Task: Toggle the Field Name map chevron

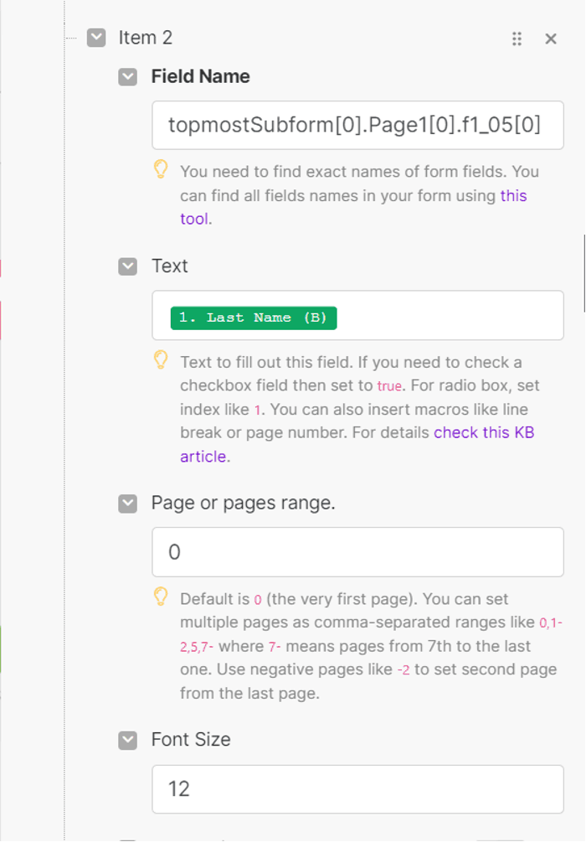Action: [128, 77]
